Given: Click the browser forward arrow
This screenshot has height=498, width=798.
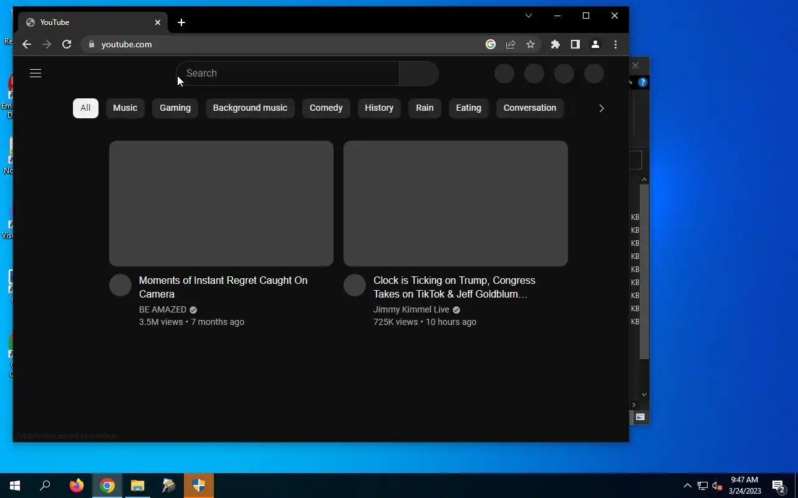Looking at the screenshot, I should [x=46, y=44].
